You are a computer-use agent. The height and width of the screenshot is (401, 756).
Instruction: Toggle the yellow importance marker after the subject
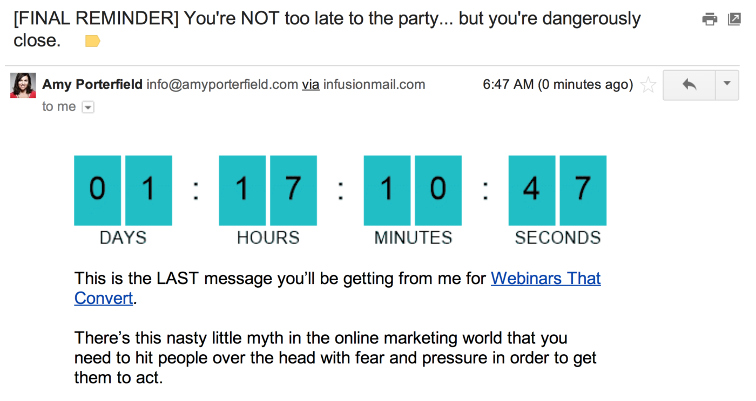tap(93, 41)
